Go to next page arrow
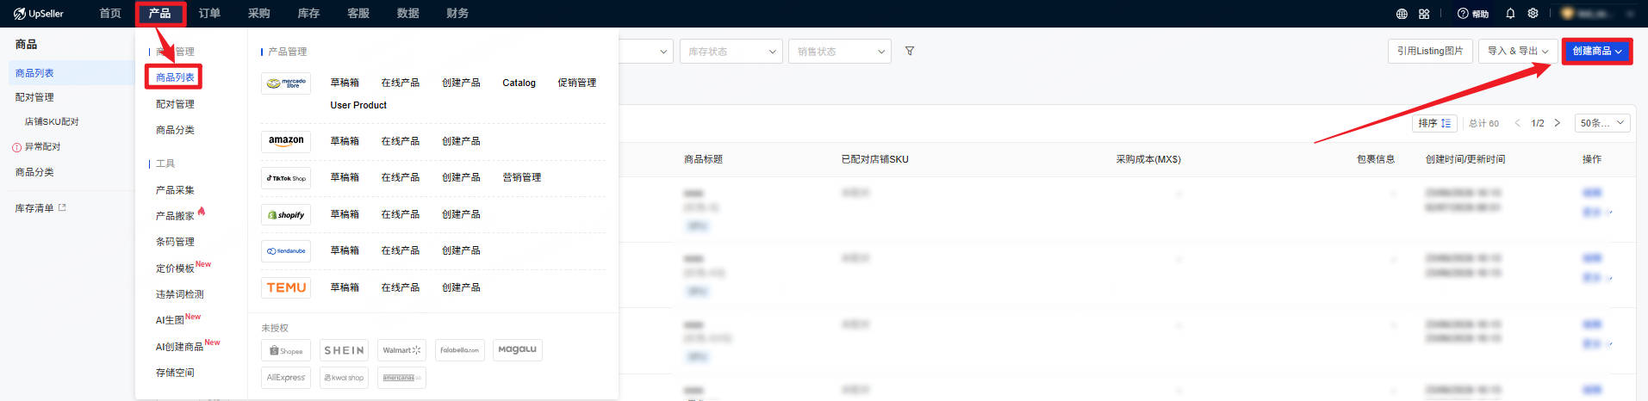The width and height of the screenshot is (1648, 401). point(1558,123)
